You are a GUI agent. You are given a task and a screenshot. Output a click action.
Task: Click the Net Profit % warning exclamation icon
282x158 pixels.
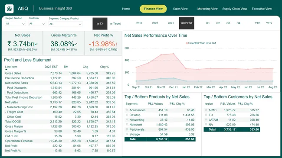tap(117, 44)
